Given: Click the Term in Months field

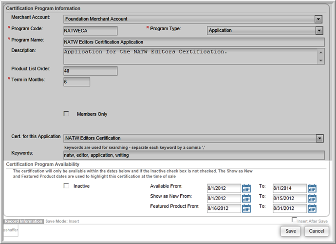Looking at the screenshot, I should pyautogui.click(x=77, y=82).
